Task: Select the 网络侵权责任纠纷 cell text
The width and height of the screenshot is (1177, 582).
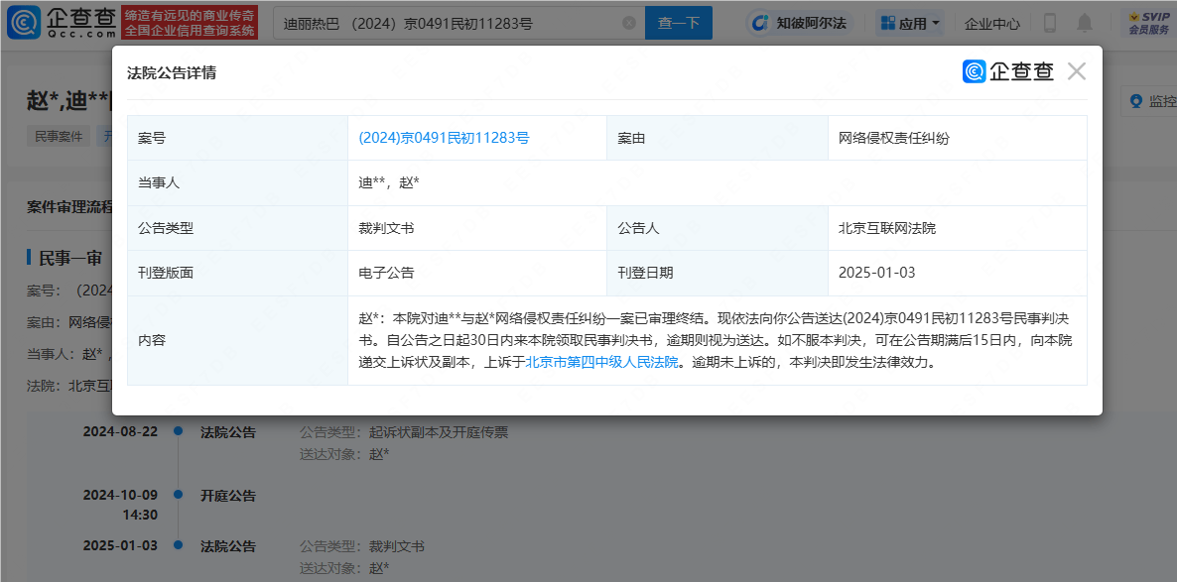Action: (894, 138)
